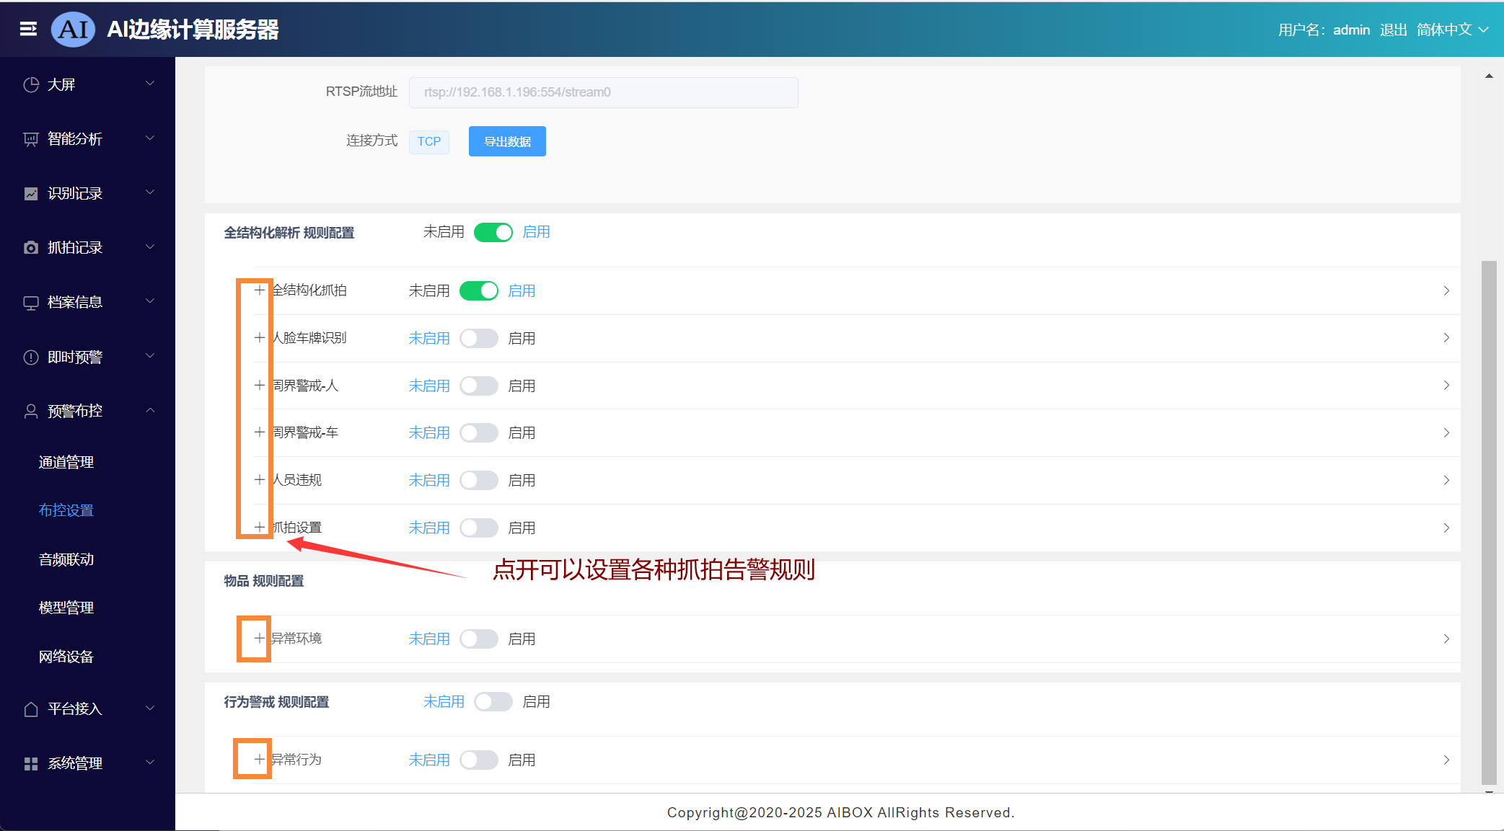Click the 导出数据 button

(507, 141)
